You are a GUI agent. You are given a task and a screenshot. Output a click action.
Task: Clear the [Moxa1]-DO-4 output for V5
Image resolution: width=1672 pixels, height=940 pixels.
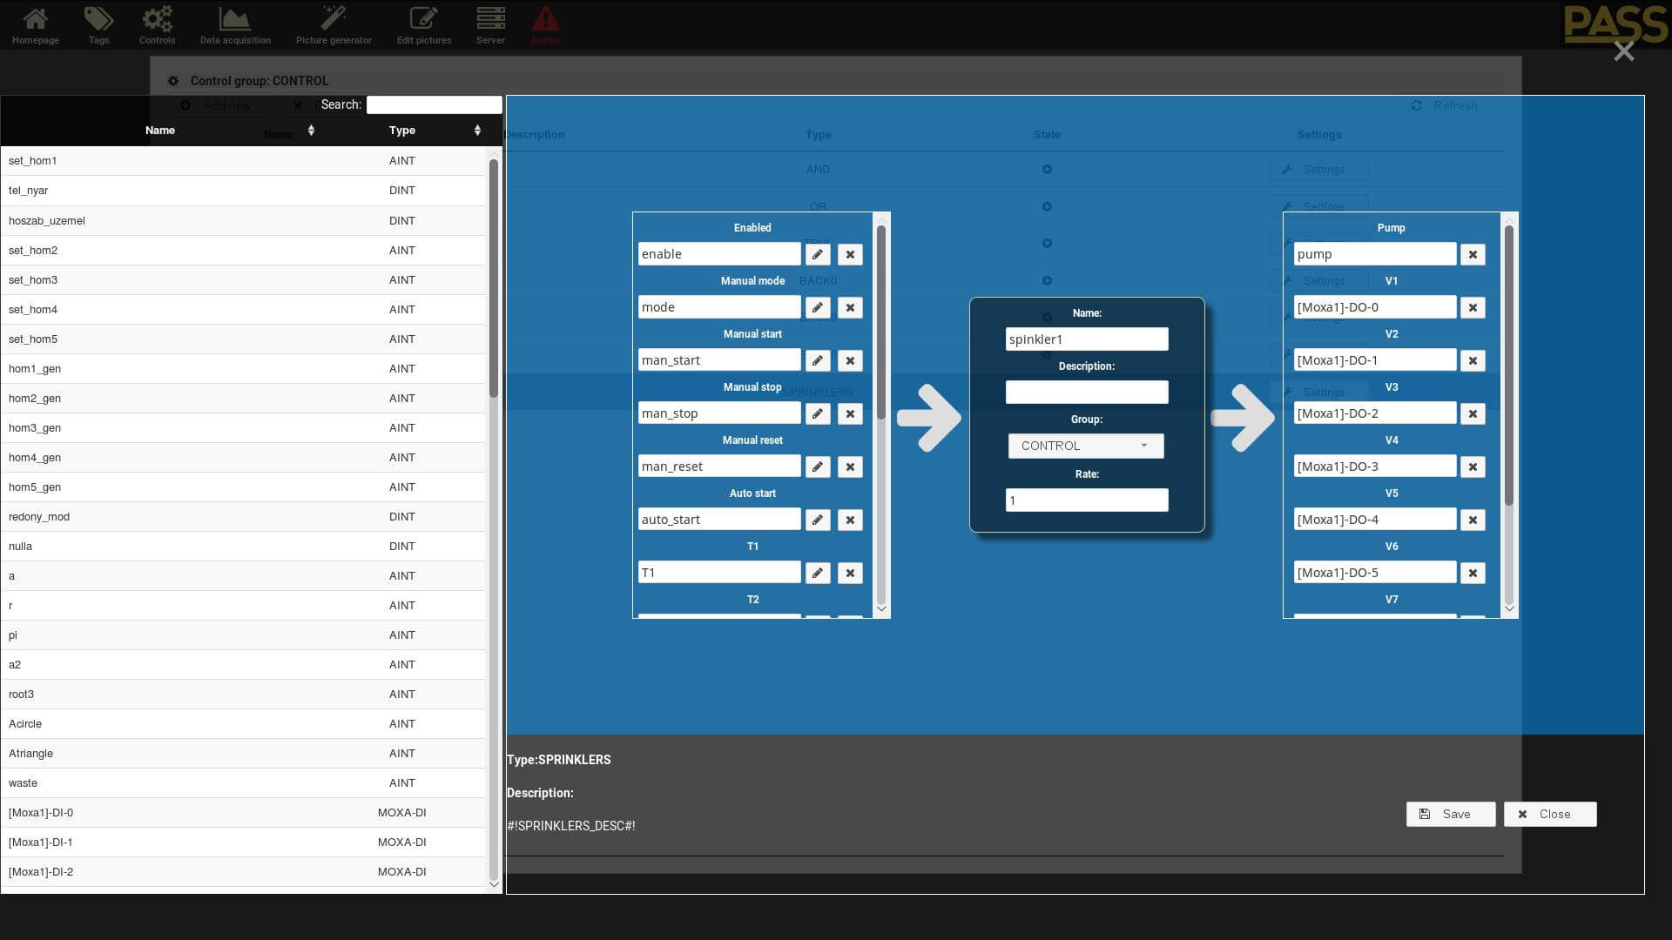[1473, 520]
